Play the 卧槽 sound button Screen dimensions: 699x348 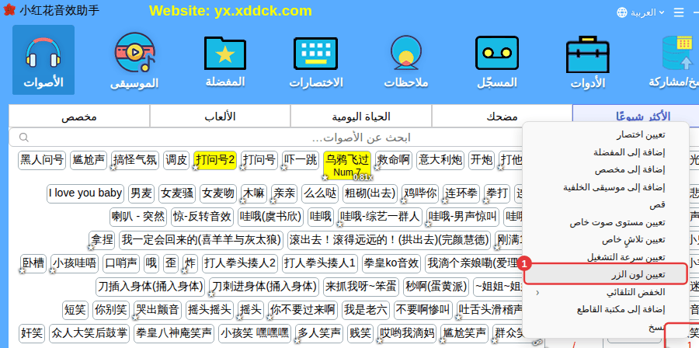[x=33, y=263]
